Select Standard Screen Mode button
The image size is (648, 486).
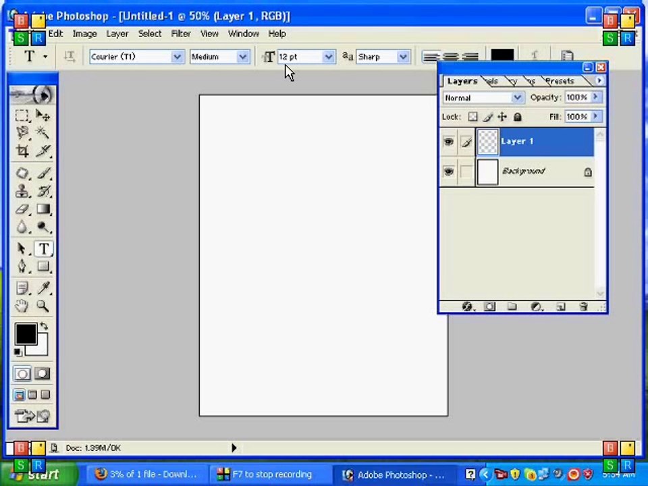tap(19, 395)
